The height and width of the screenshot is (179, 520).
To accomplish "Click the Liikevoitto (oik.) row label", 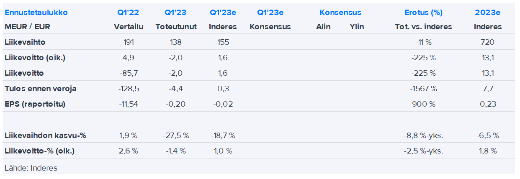I will pos(35,58).
